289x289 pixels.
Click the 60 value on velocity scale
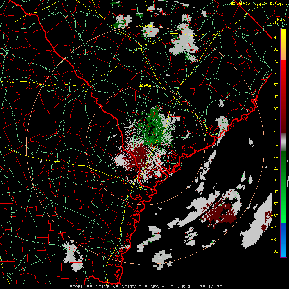pyautogui.click(x=276, y=73)
